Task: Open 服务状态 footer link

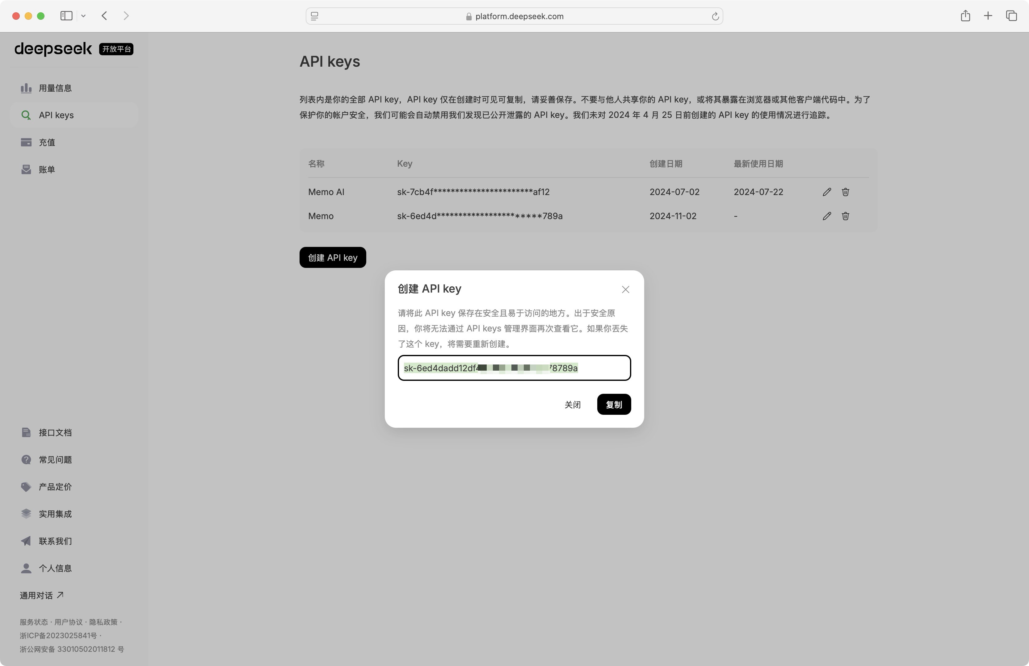Action: pos(34,622)
